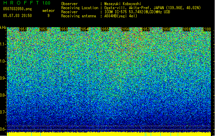Click the date stamp 05.07.03 20:50
The image size is (215, 136).
[x=17, y=16]
